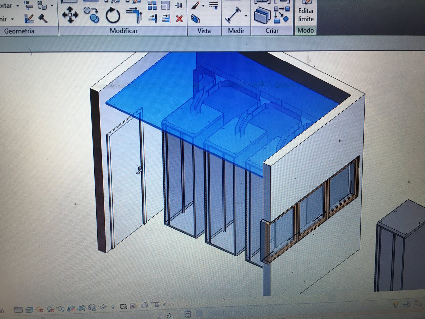Select the Move tool in Modificar
The height and width of the screenshot is (319, 425).
coord(70,15)
